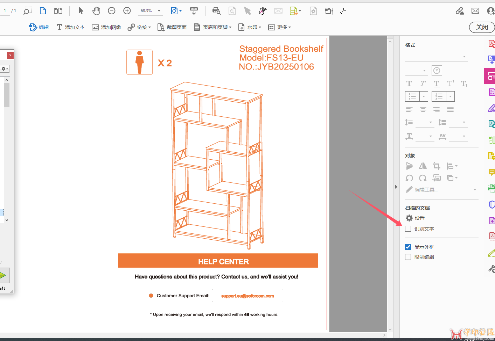Viewport: 495px width, 341px height.
Task: Uncheck the 显示外框 show outlines checkbox
Action: tap(408, 247)
